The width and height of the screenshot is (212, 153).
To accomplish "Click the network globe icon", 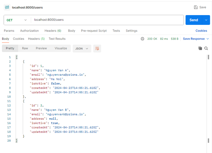I will click(x=142, y=39).
